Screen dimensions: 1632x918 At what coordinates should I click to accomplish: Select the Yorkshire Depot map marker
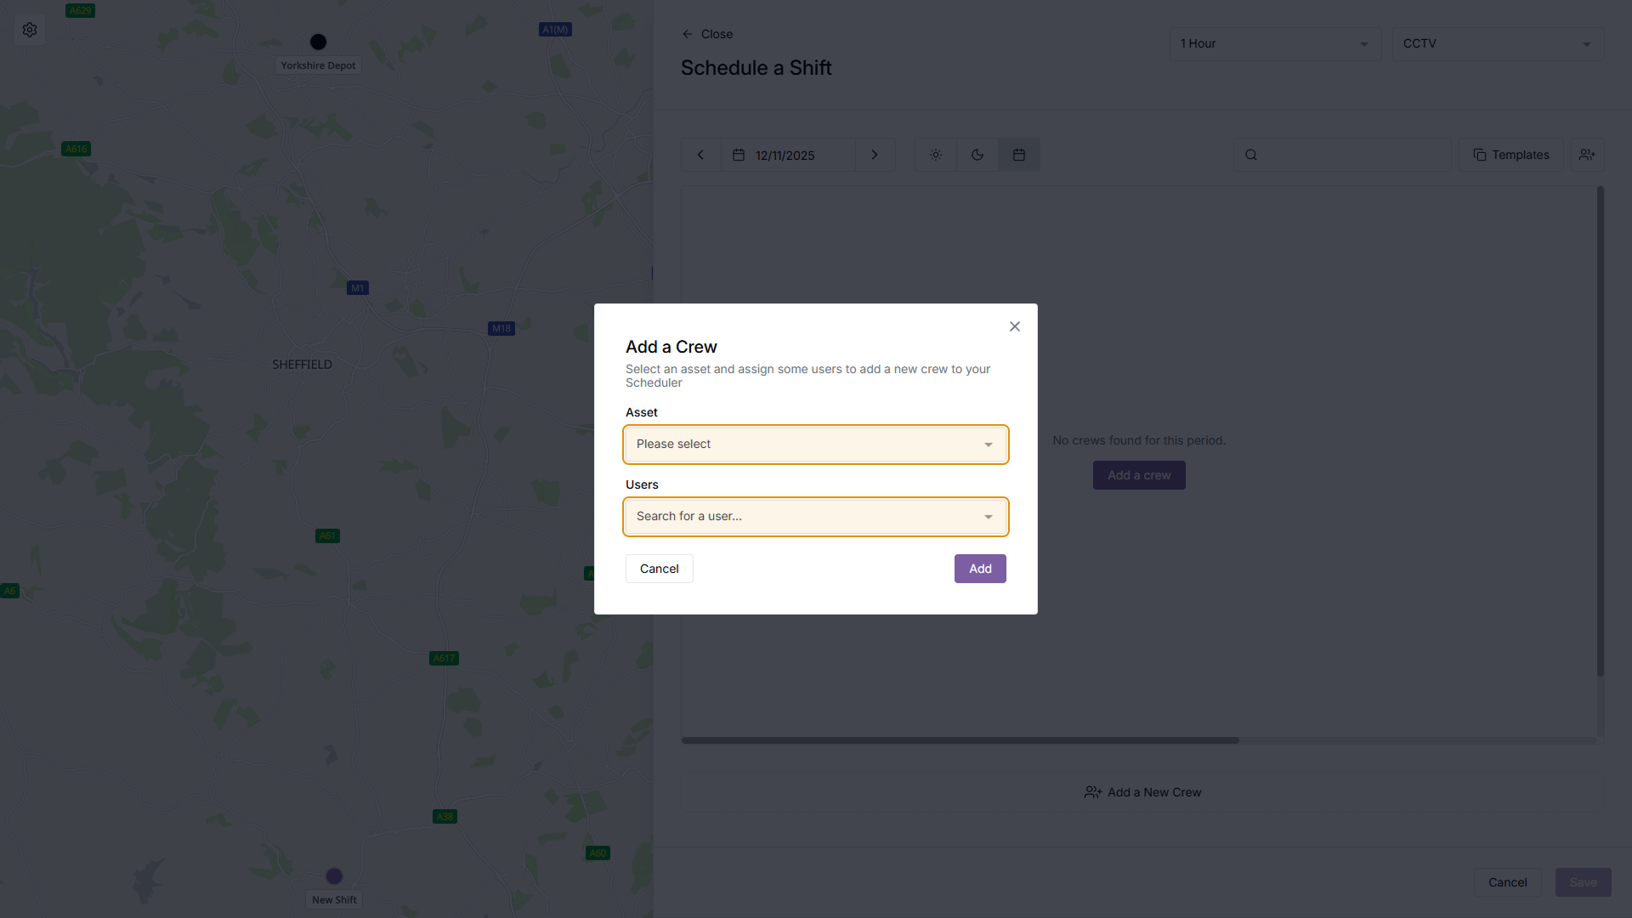[x=319, y=42]
